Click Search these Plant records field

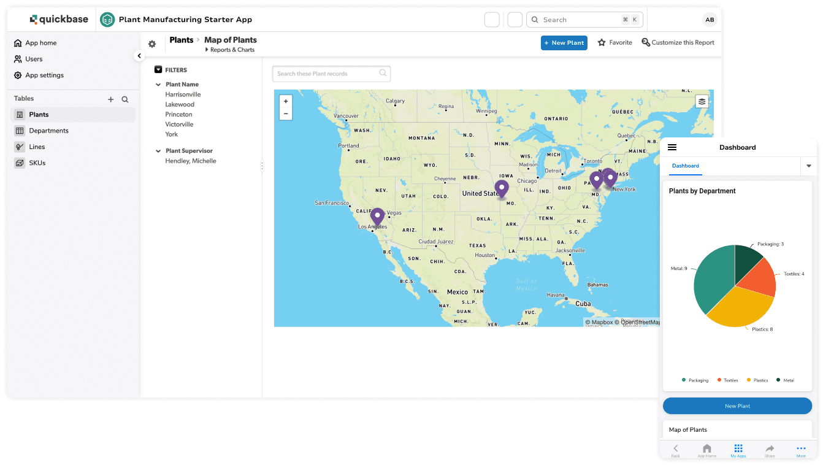pyautogui.click(x=331, y=74)
